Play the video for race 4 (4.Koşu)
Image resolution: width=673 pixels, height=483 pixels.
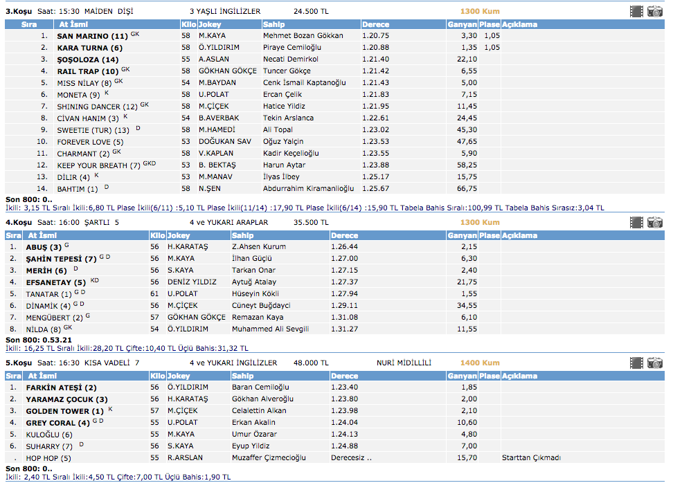tap(636, 223)
